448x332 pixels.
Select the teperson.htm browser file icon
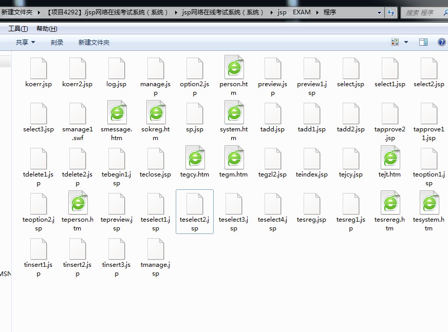[78, 203]
